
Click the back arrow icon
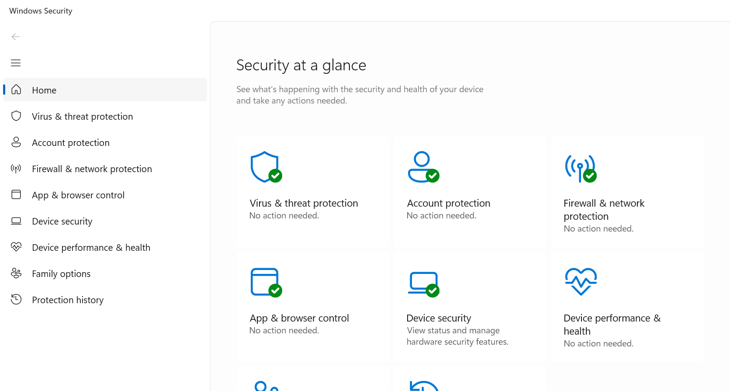[x=16, y=37]
